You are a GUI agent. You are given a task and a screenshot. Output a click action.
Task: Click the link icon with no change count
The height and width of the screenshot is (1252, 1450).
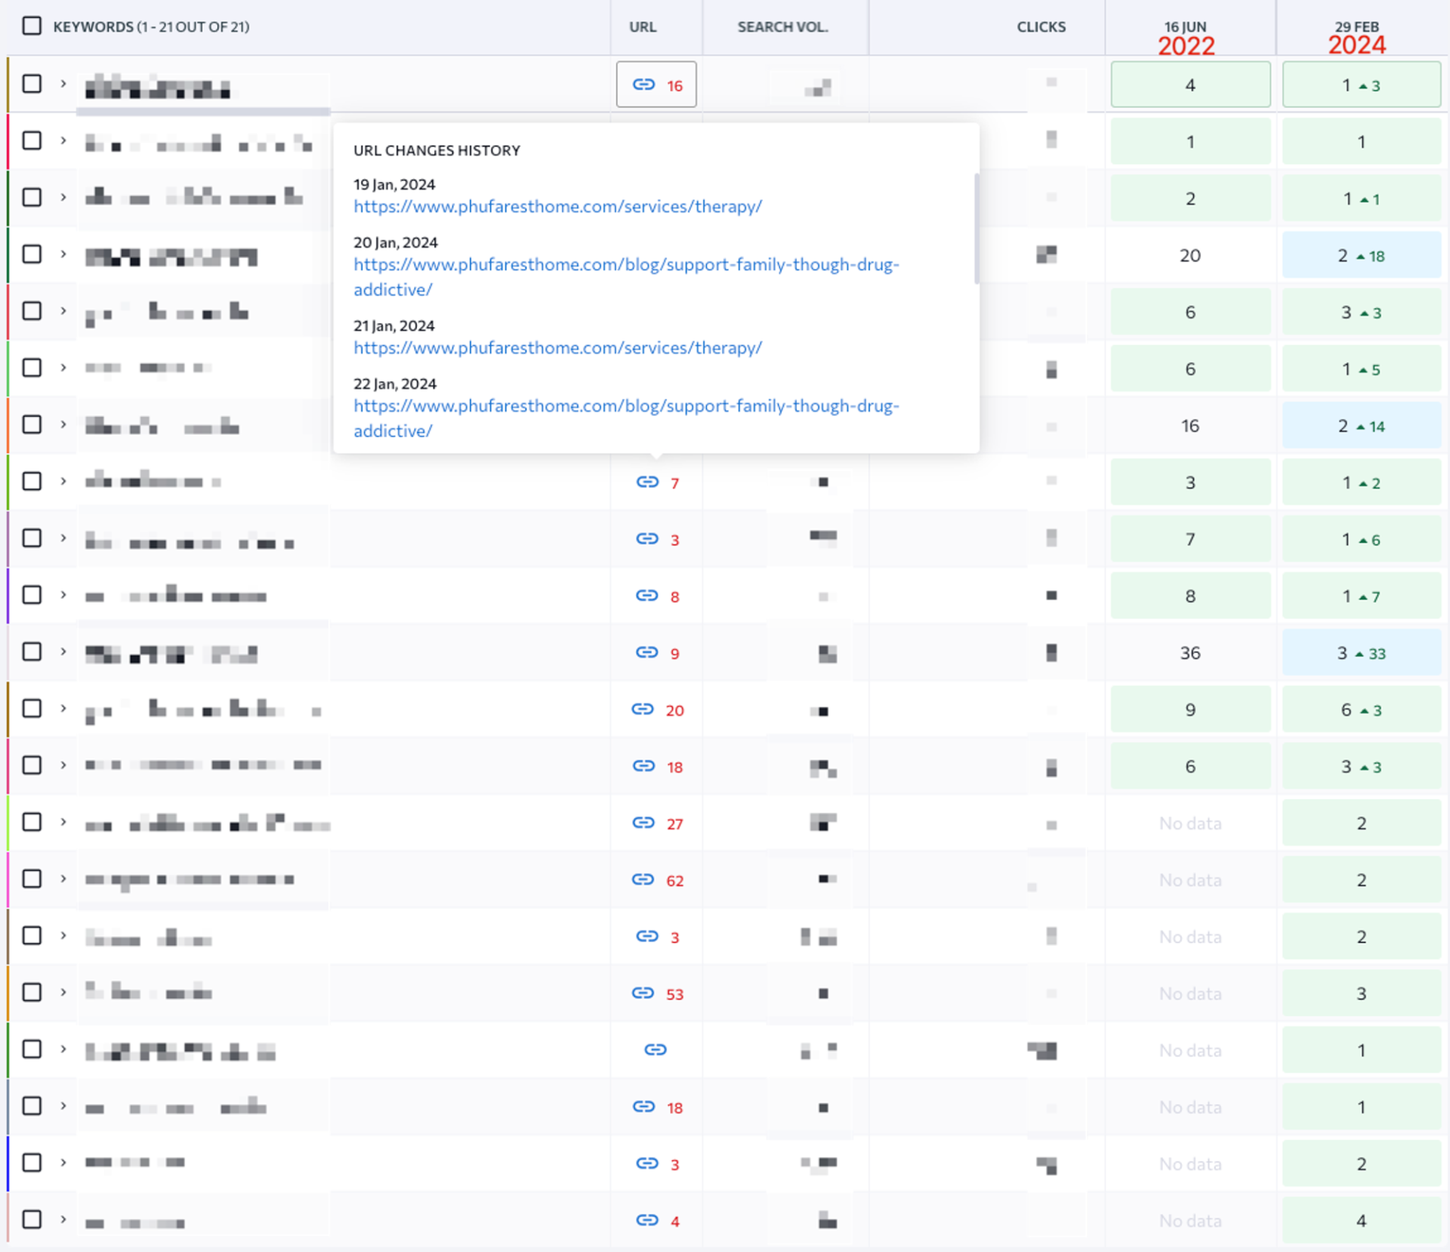pyautogui.click(x=656, y=1050)
